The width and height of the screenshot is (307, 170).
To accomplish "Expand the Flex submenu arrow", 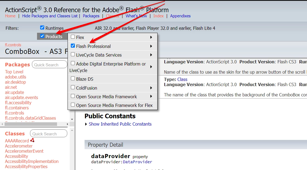I will coord(151,37).
